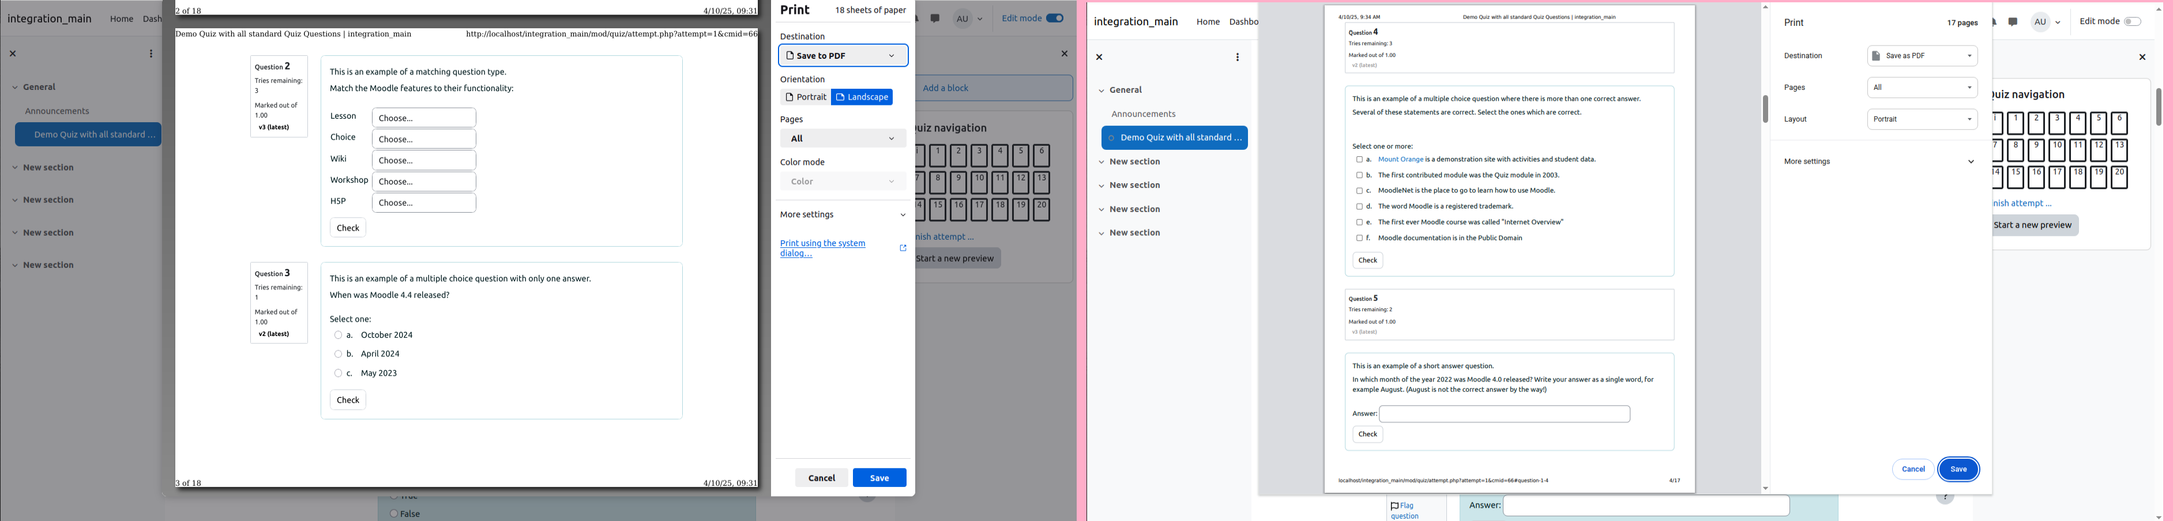Click Check under Question 3 in Firefox preview
Screen dimensions: 2173x521
(348, 401)
